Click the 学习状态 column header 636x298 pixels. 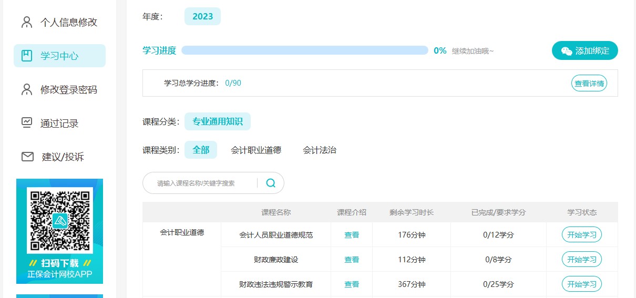[582, 212]
